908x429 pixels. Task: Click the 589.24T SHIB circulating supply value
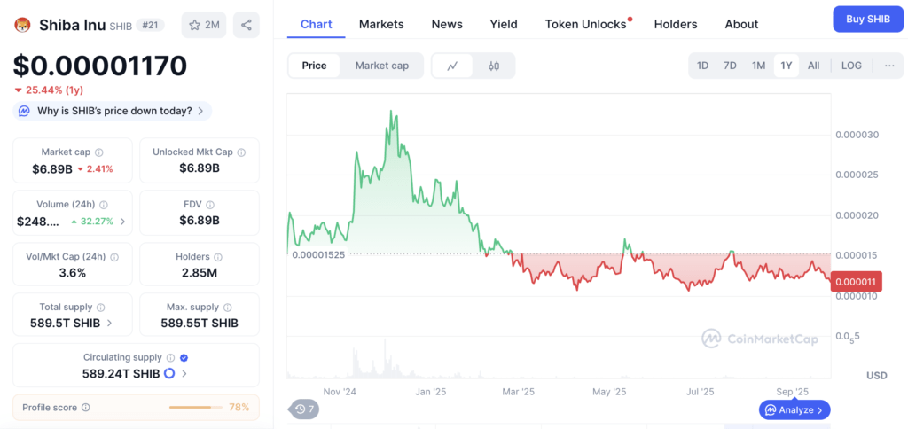121,374
